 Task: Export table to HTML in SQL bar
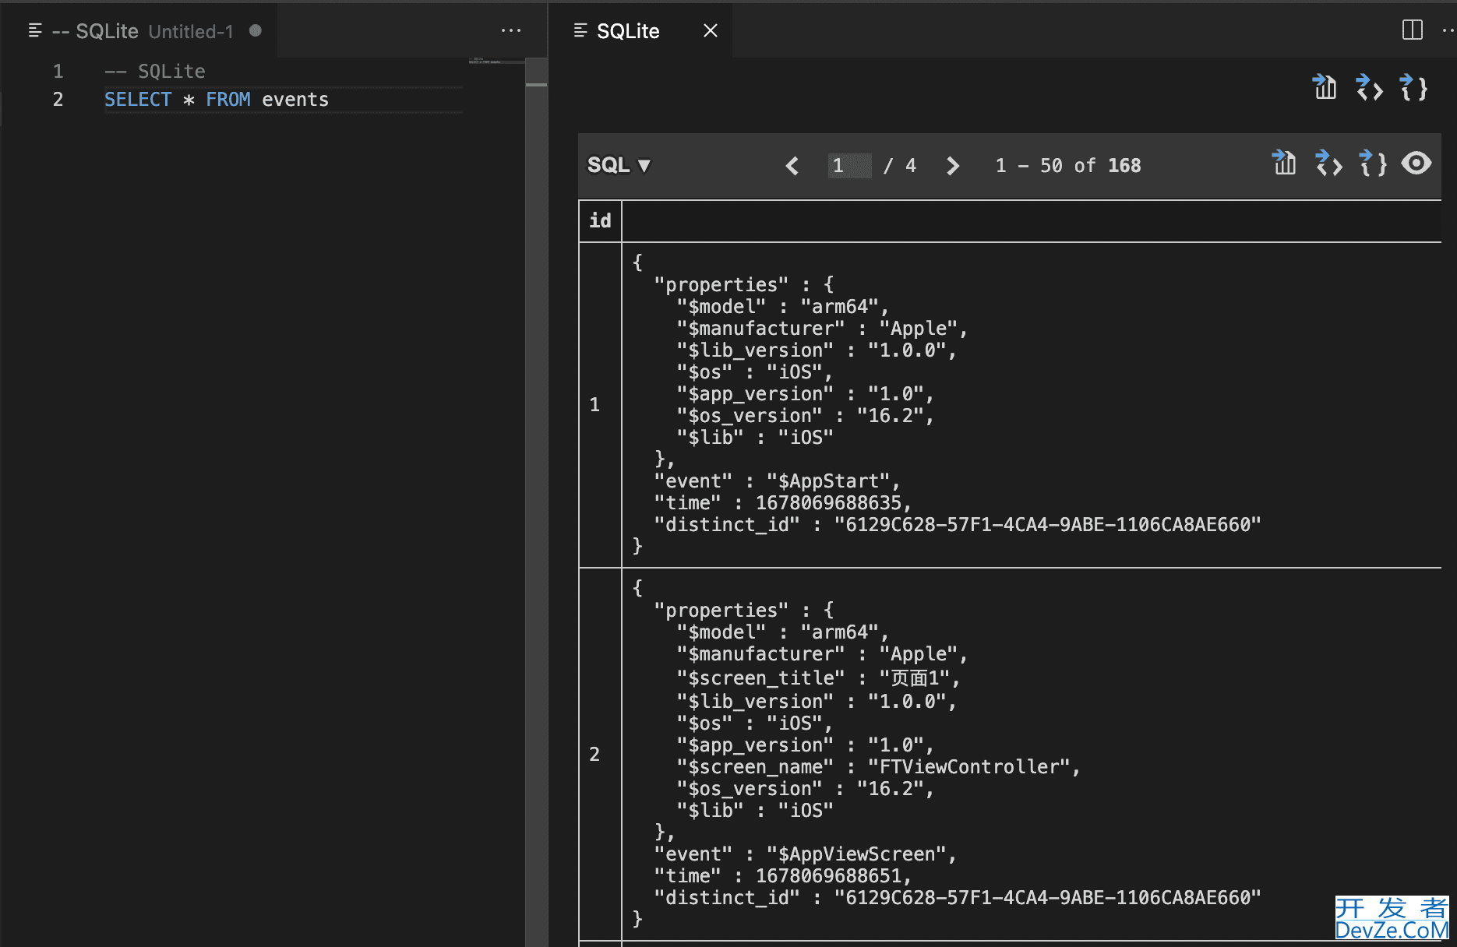(1328, 164)
